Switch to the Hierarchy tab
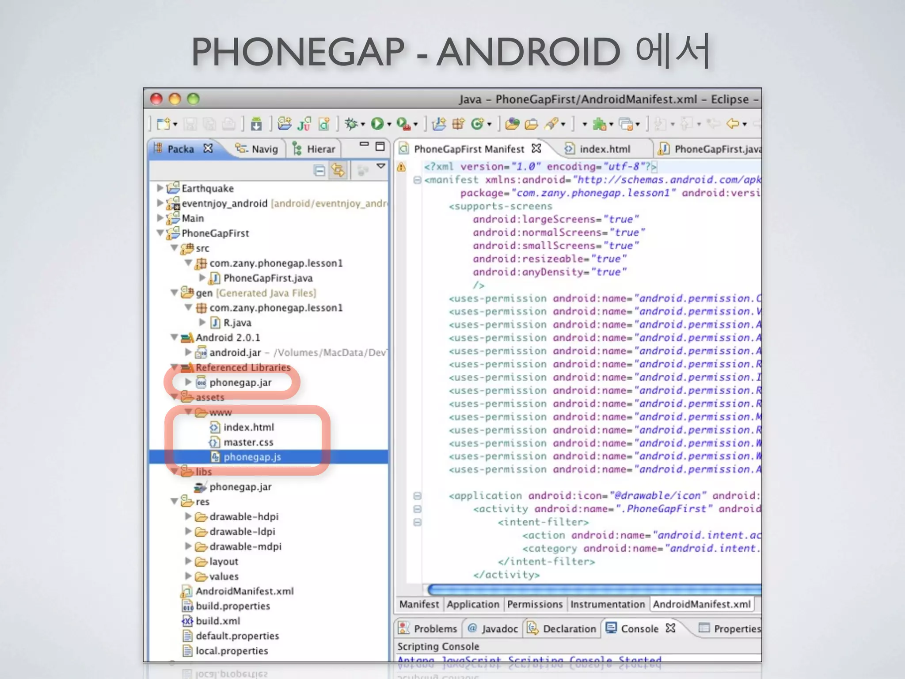905x679 pixels. pyautogui.click(x=314, y=149)
